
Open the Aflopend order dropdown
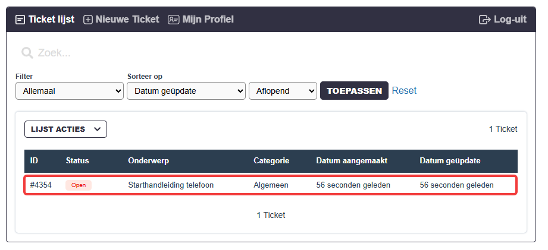pos(283,91)
